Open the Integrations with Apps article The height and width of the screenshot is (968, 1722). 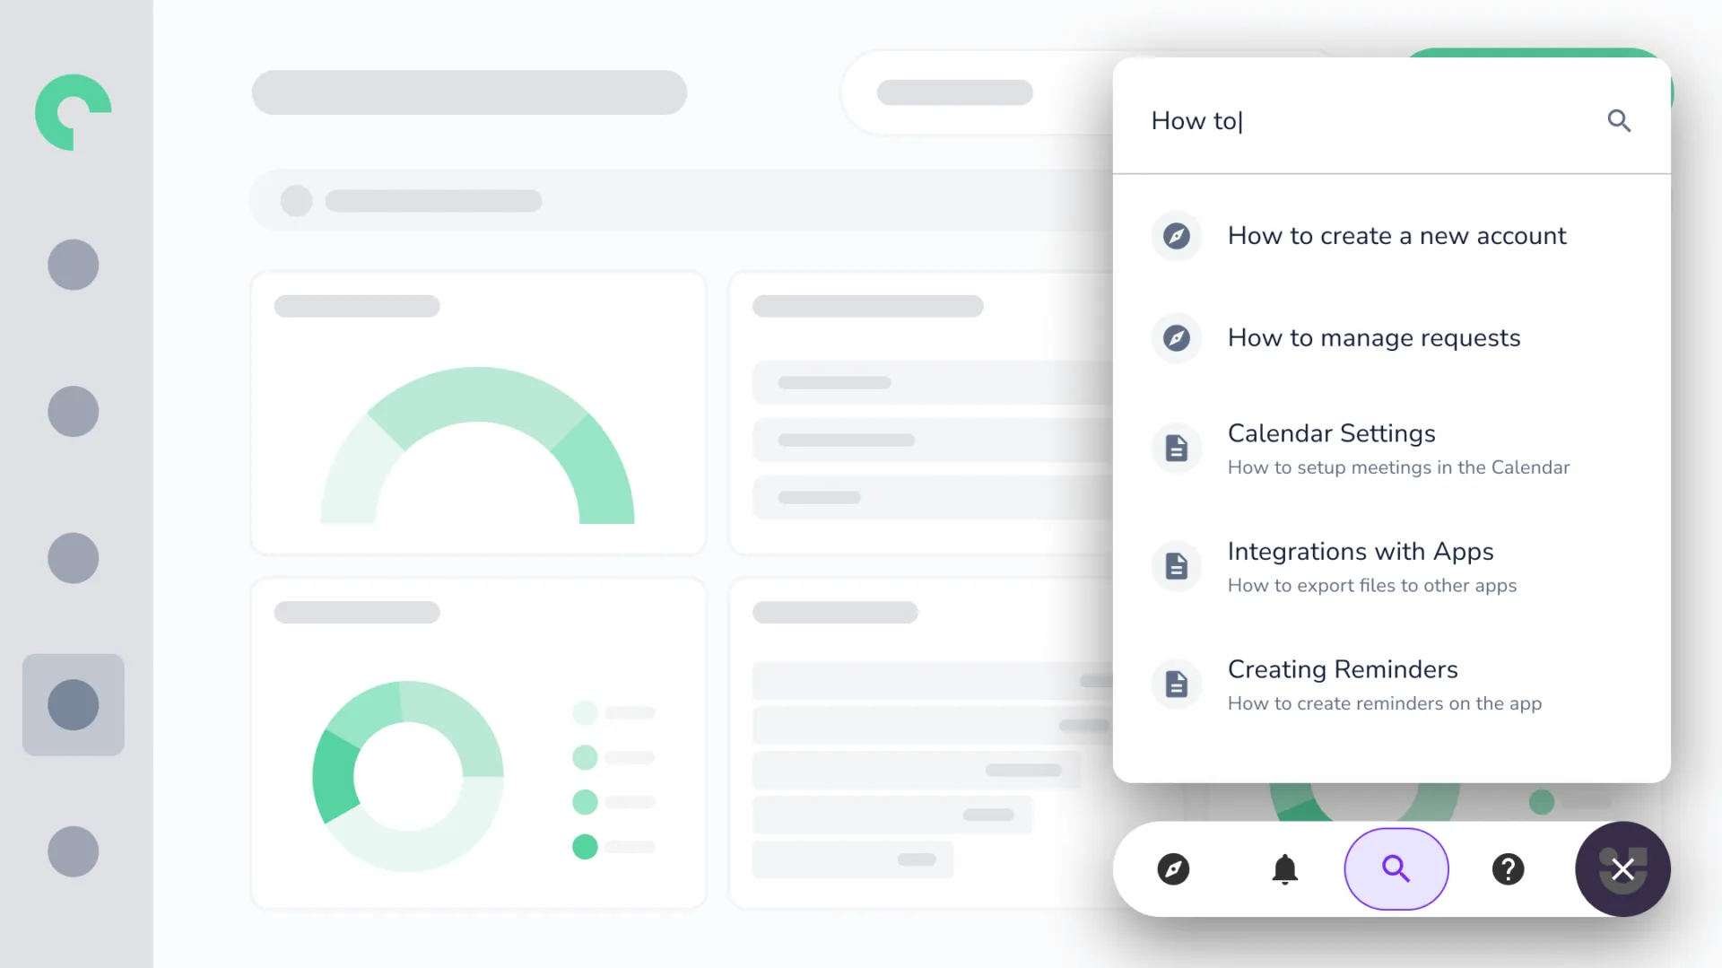coord(1360,552)
